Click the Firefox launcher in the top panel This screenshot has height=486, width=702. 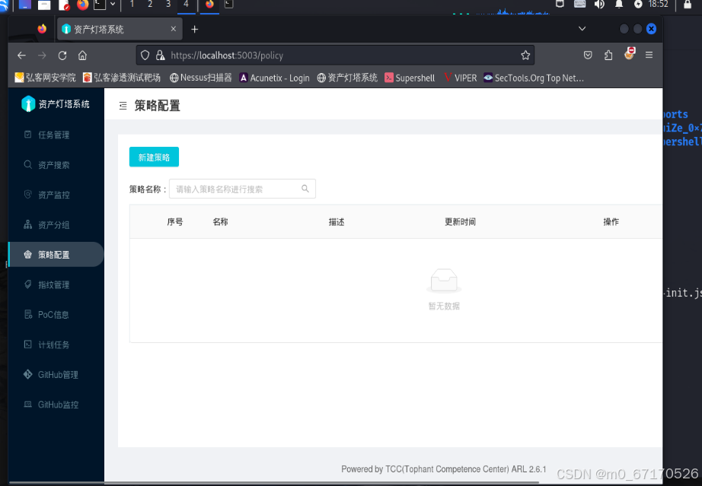pyautogui.click(x=83, y=5)
